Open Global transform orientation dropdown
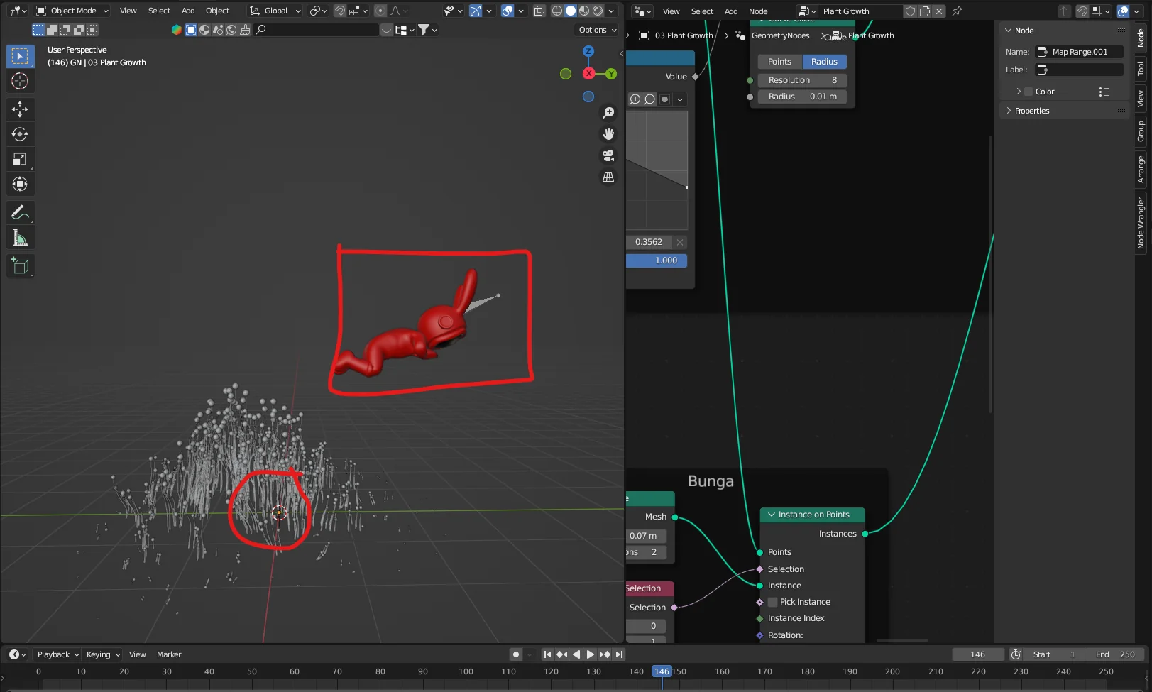 (x=275, y=11)
